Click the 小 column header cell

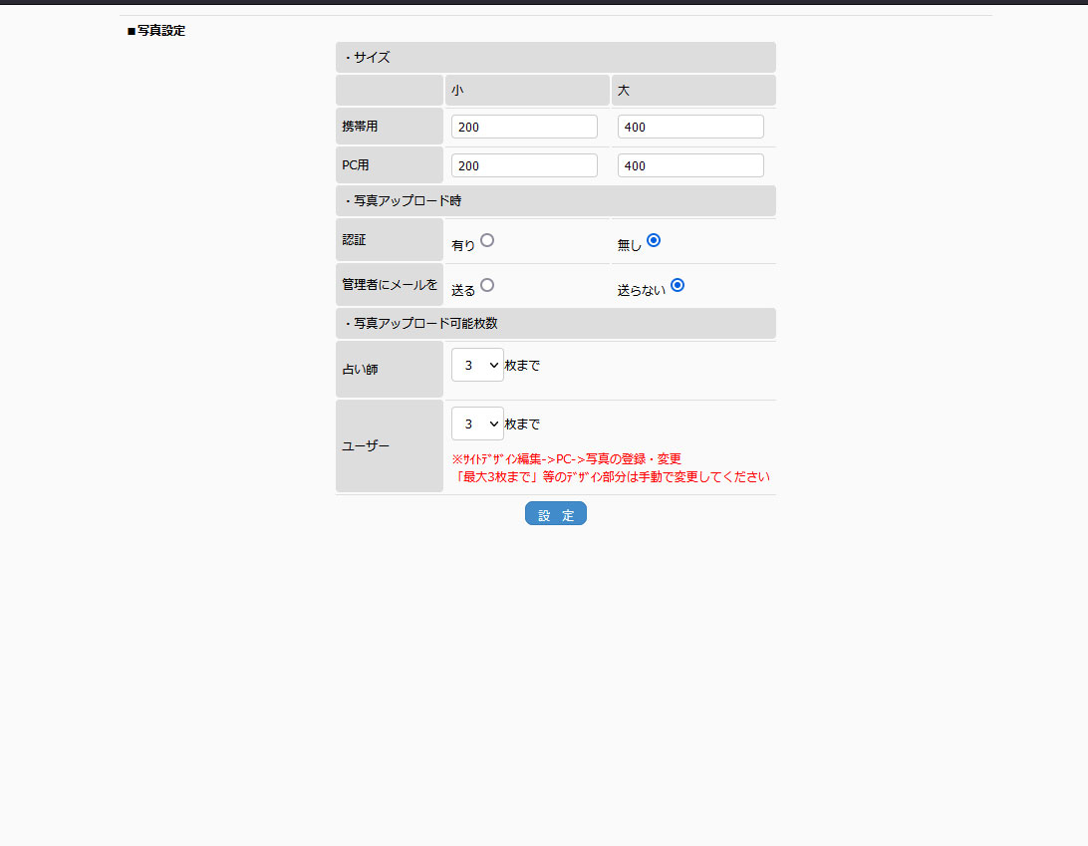coord(526,90)
